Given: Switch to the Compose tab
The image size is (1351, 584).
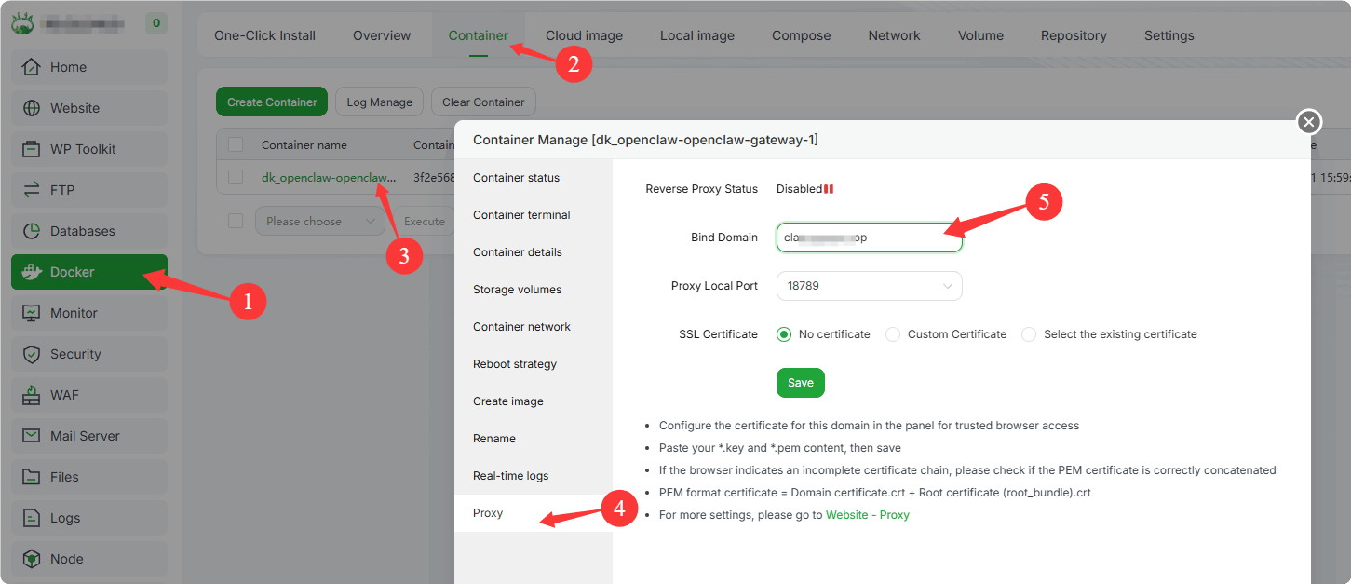Looking at the screenshot, I should [802, 35].
